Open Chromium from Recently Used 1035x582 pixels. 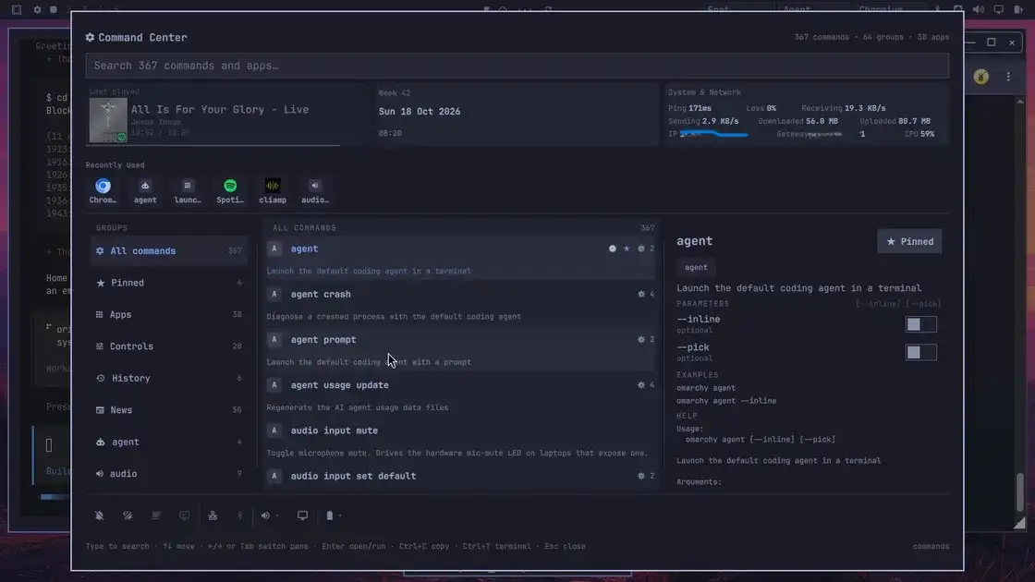[x=103, y=190]
